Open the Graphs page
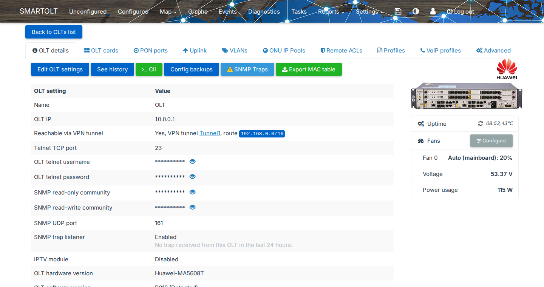 (198, 12)
